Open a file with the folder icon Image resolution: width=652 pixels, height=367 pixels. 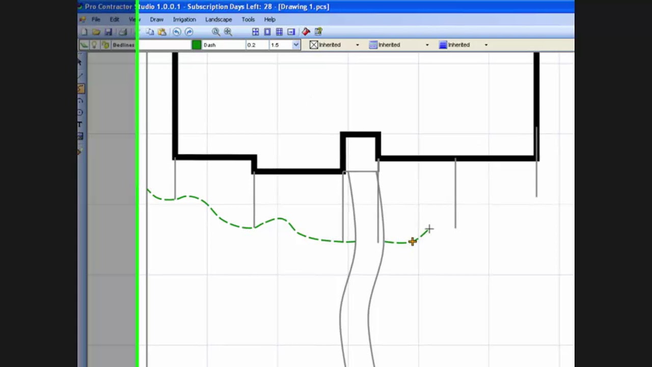tap(96, 32)
